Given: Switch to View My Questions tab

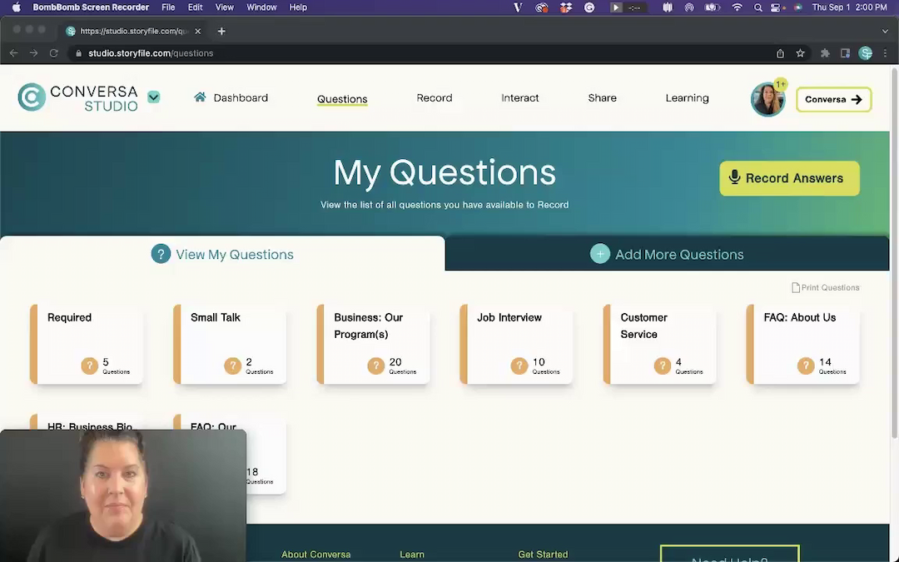Looking at the screenshot, I should [x=222, y=254].
